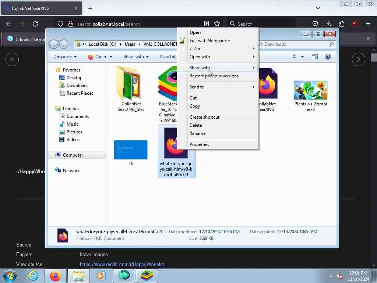Expand Open with submenu

pyautogui.click(x=218, y=57)
